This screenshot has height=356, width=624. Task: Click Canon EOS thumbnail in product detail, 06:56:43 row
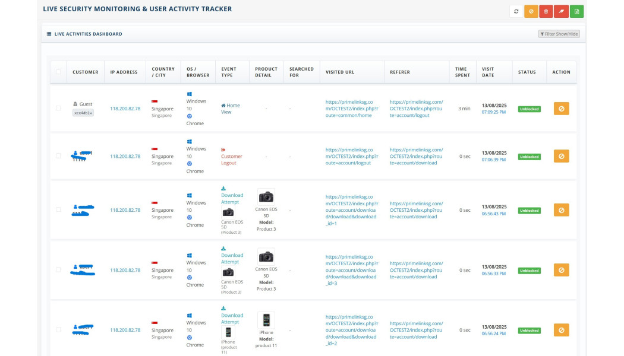pyautogui.click(x=266, y=196)
